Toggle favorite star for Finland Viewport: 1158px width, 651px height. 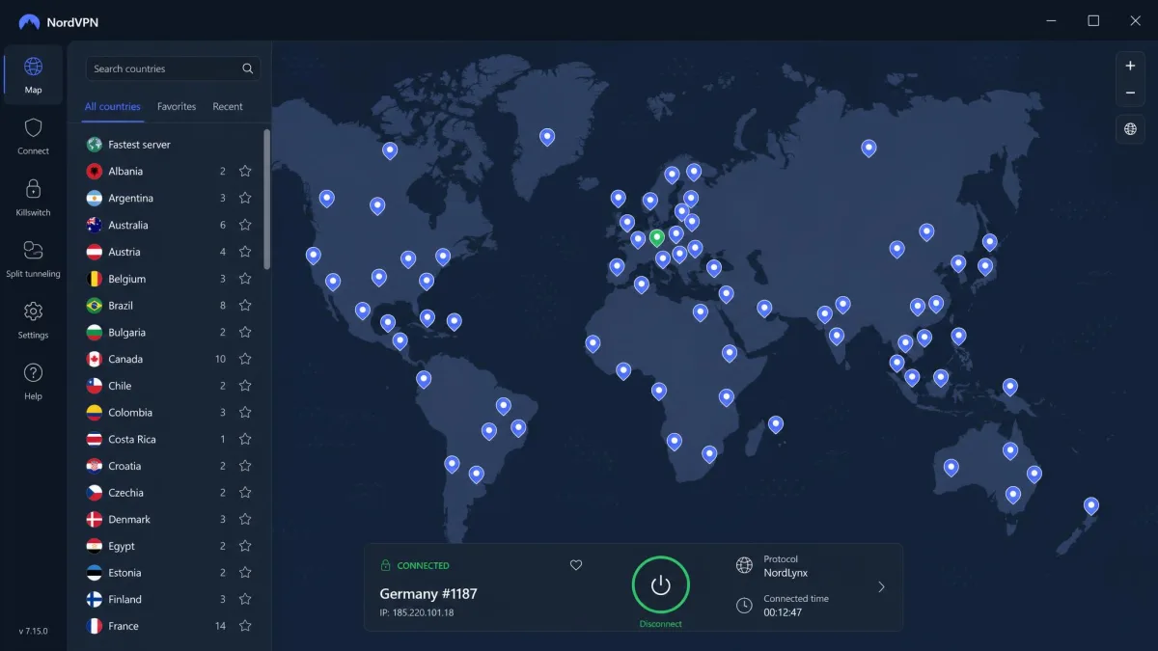pyautogui.click(x=245, y=599)
